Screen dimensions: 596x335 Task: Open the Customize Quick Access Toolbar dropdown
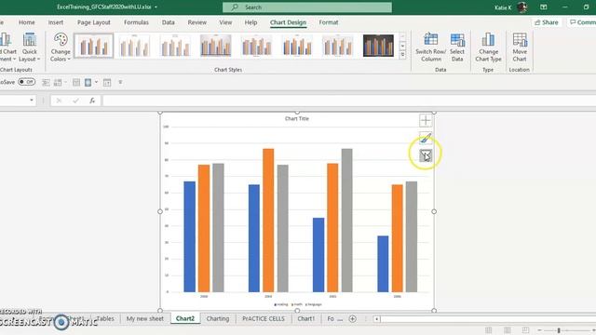click(120, 83)
